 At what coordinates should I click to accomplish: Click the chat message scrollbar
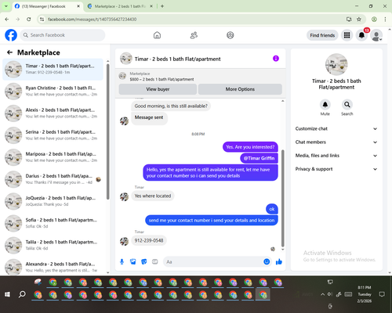[282, 198]
